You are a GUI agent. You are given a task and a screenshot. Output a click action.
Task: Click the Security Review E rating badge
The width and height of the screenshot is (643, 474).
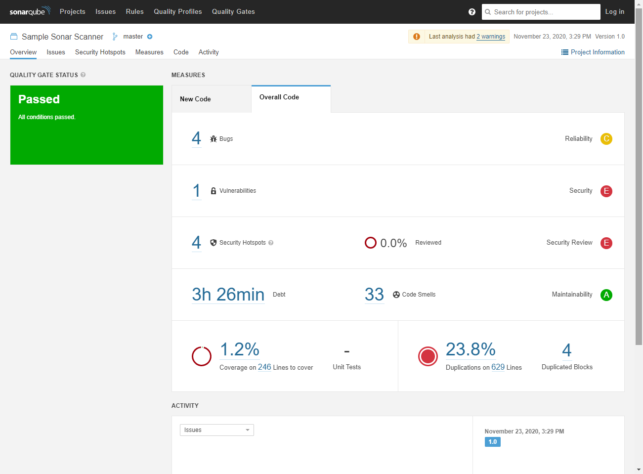606,243
